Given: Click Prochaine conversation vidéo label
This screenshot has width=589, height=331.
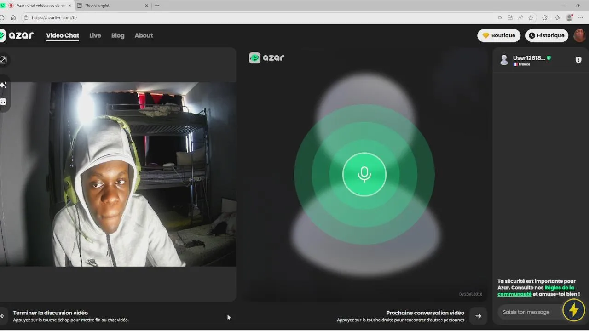Looking at the screenshot, I should pyautogui.click(x=425, y=313).
